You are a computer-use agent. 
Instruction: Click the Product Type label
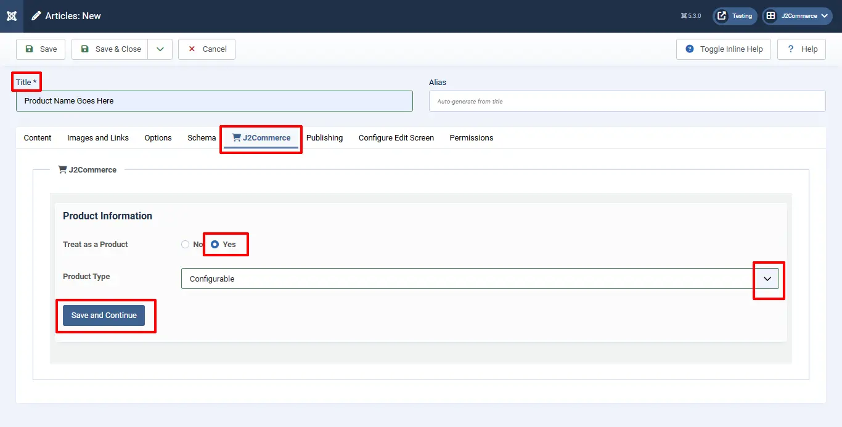[86, 277]
